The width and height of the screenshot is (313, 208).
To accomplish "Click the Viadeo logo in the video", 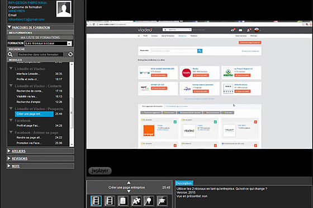I will pyautogui.click(x=145, y=30).
